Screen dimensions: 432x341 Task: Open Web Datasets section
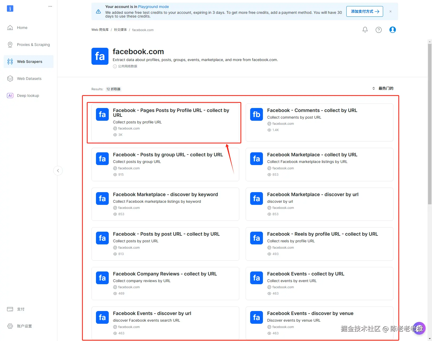[28, 79]
